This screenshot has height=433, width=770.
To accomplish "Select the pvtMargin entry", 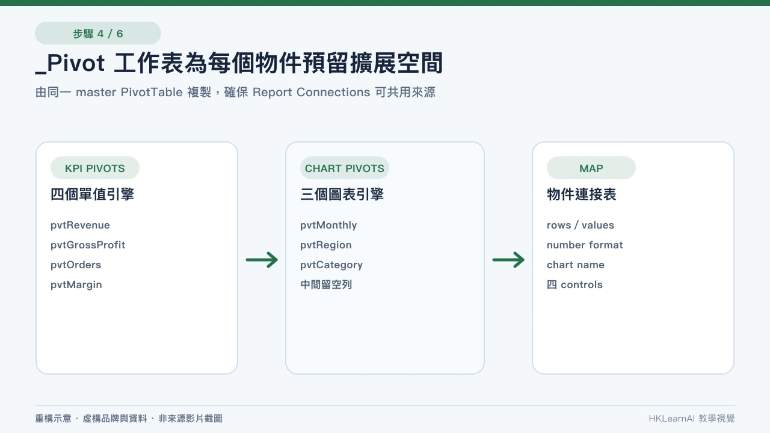I will click(76, 284).
